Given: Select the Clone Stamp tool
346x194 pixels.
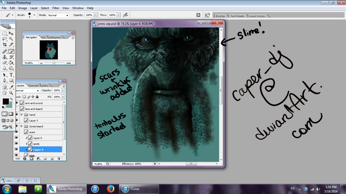Looking at the screenshot, I should [5, 57].
